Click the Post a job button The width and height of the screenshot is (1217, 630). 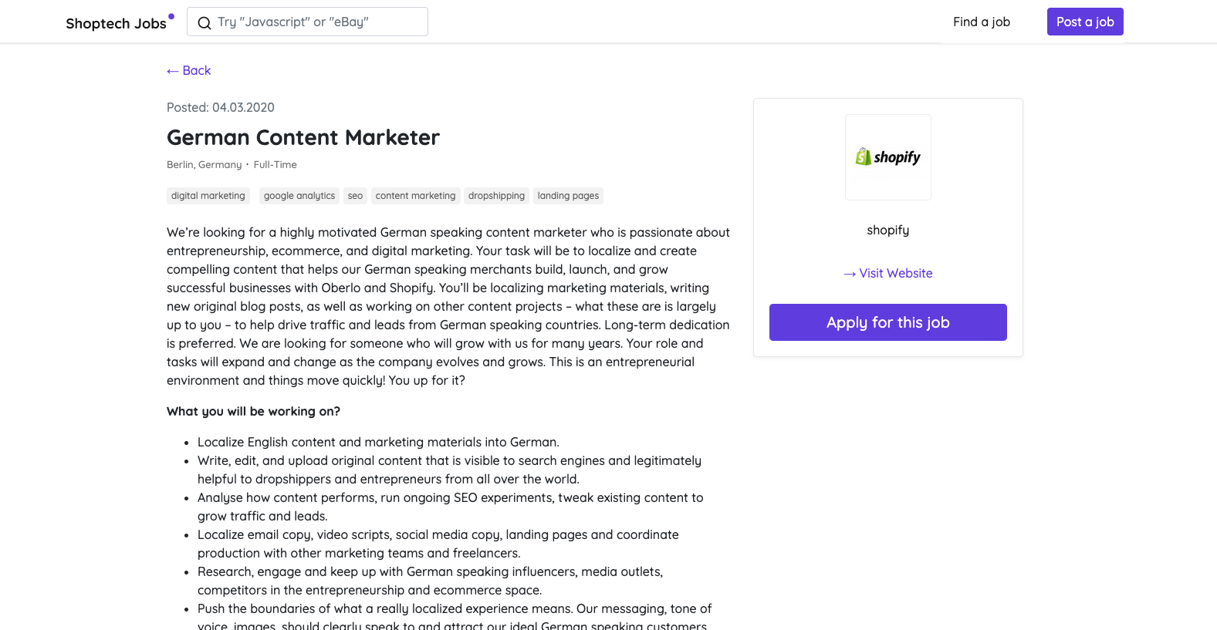[1085, 22]
